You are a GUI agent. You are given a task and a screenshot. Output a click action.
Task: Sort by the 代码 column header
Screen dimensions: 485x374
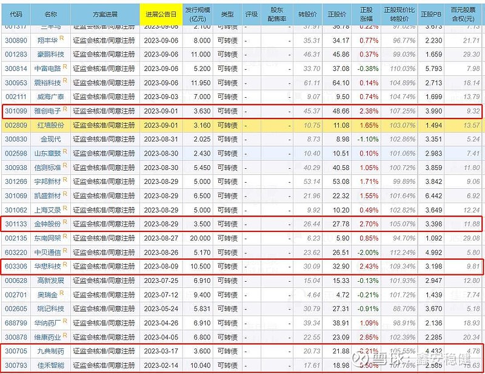click(16, 14)
